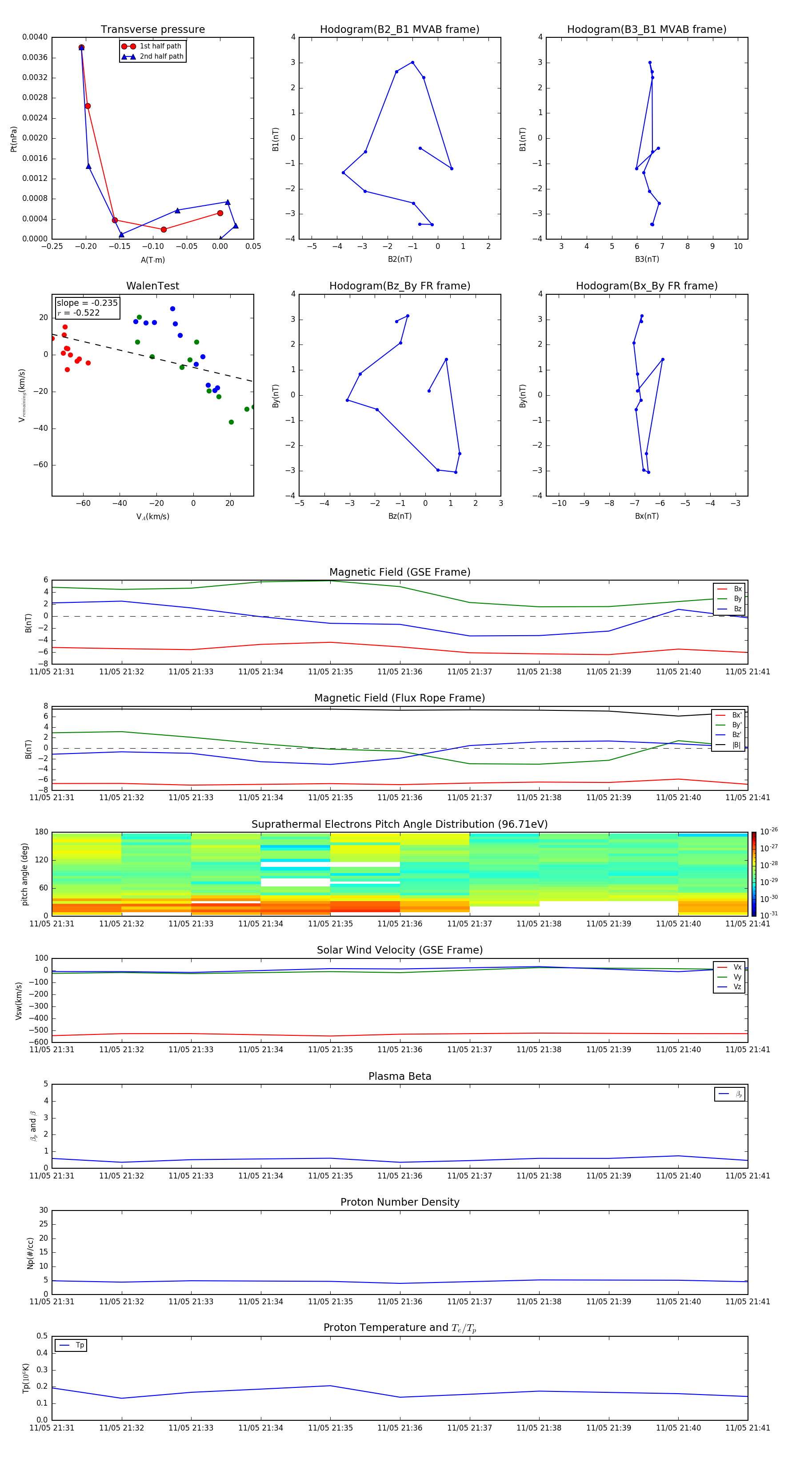Select the "r = -0.522" annotation
The width and height of the screenshot is (800, 1467).
coord(79,313)
